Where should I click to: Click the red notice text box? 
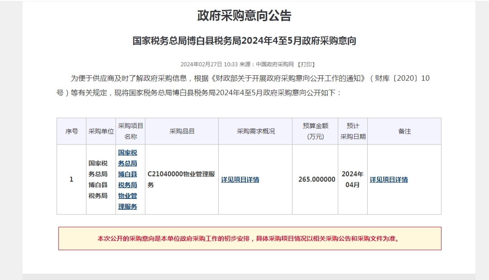tap(250, 238)
